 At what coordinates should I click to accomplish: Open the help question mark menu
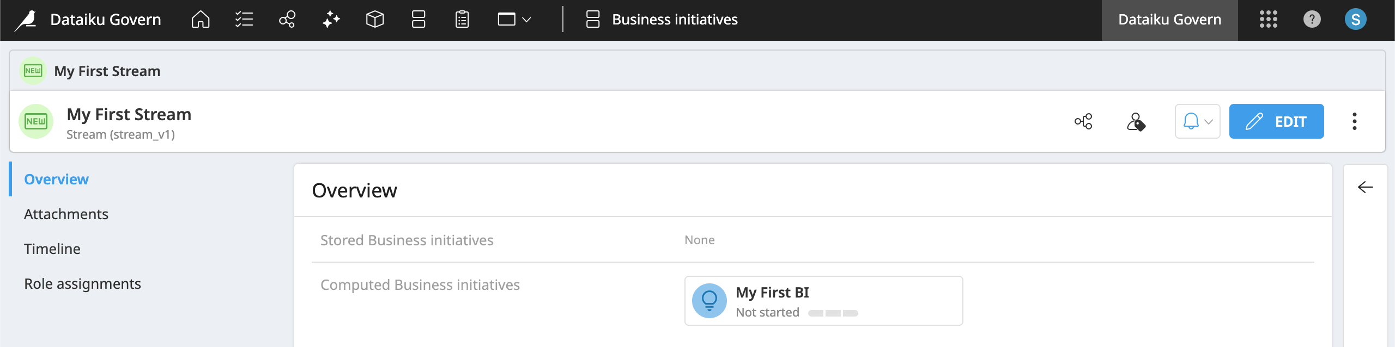pyautogui.click(x=1312, y=20)
